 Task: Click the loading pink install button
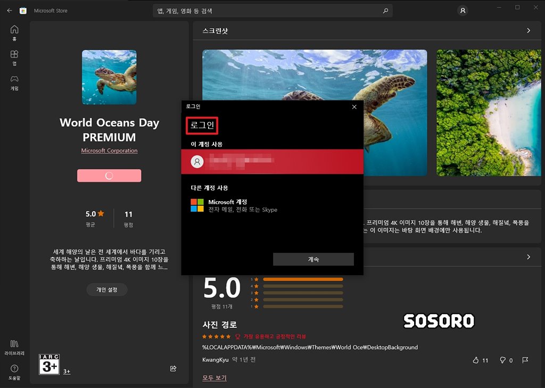[x=109, y=176]
